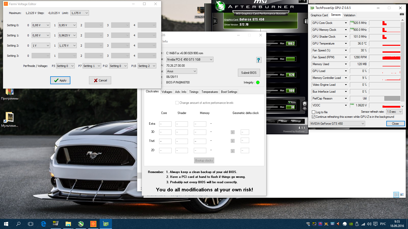
Task: Switch to GPU-Z via its taskbar icon
Action: [106, 224]
